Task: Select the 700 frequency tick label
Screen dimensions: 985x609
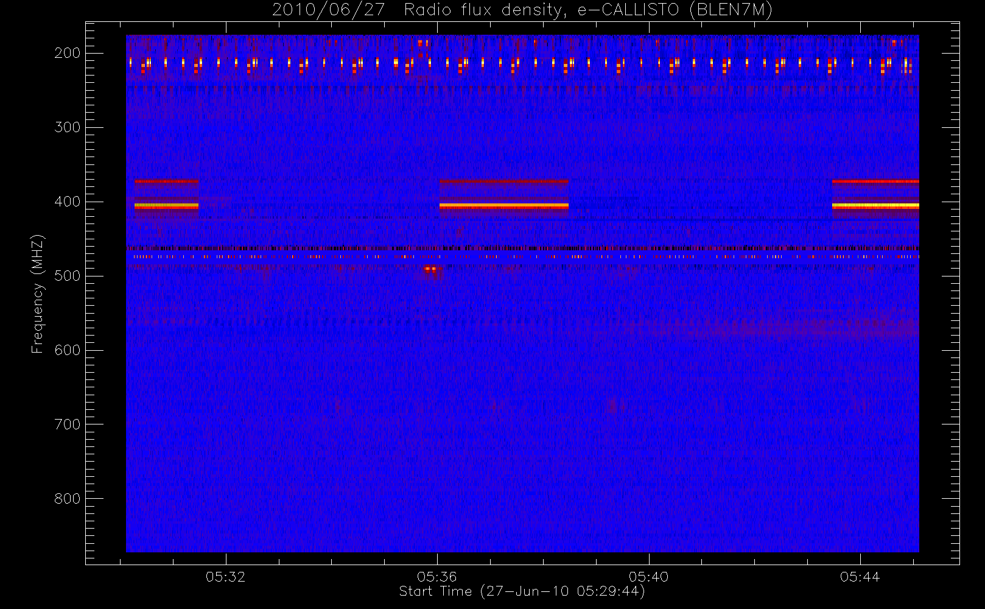Action: [68, 424]
